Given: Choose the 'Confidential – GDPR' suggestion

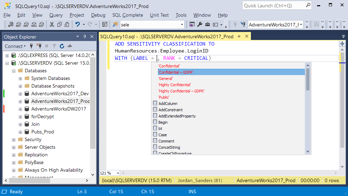Looking at the screenshot, I should point(231,72).
